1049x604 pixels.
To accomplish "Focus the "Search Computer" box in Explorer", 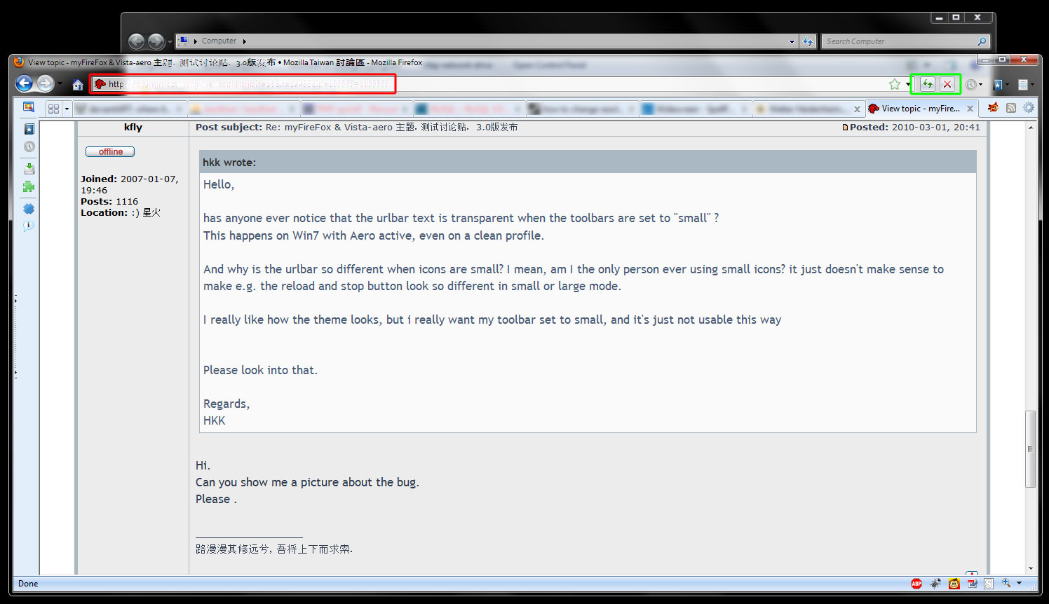I will [x=906, y=41].
